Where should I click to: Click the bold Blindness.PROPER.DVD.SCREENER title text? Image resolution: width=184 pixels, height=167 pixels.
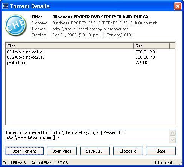pos(100,17)
